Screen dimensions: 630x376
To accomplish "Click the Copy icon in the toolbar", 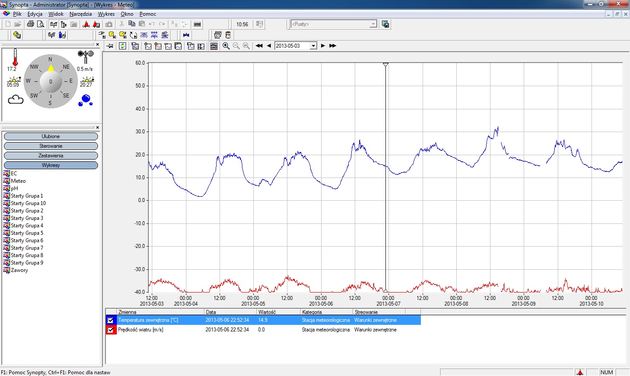I will 132,24.
